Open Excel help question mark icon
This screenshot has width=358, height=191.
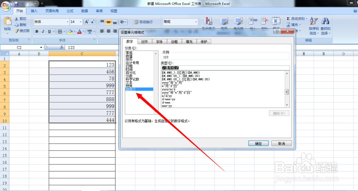click(356, 11)
